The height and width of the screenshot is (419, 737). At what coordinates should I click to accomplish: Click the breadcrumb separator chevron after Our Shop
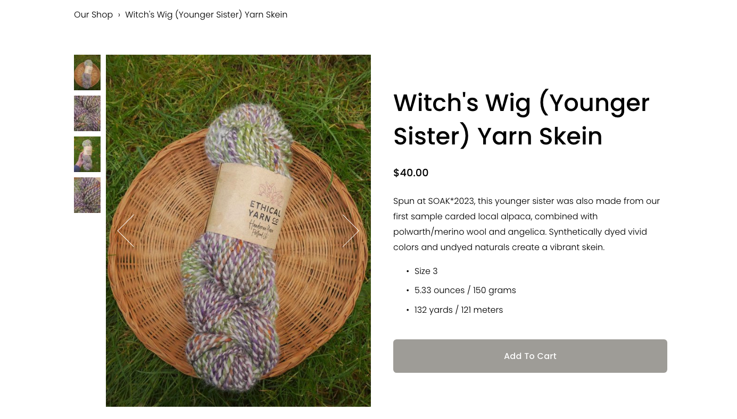click(119, 15)
